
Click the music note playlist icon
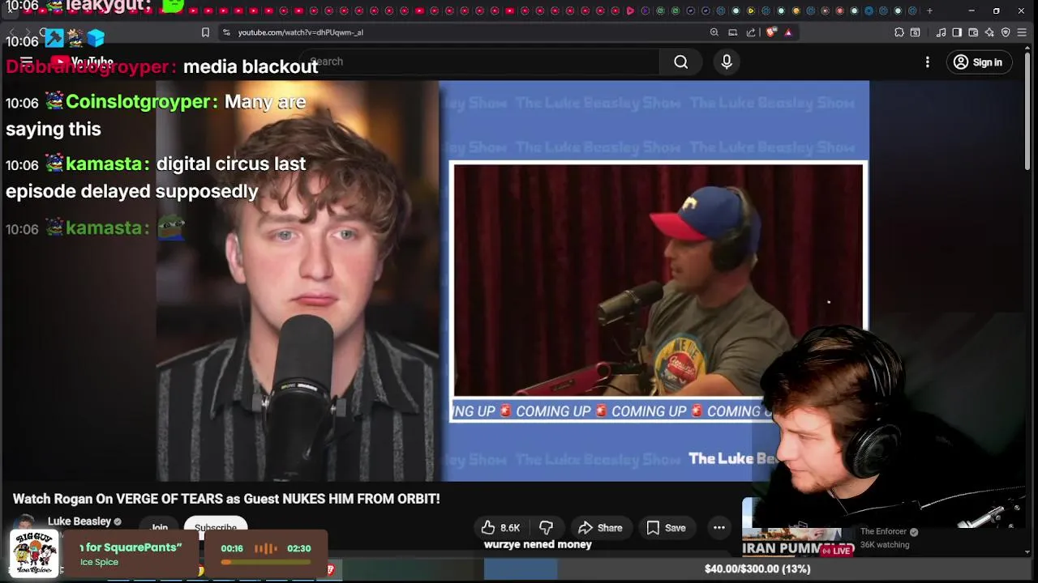[x=941, y=32]
